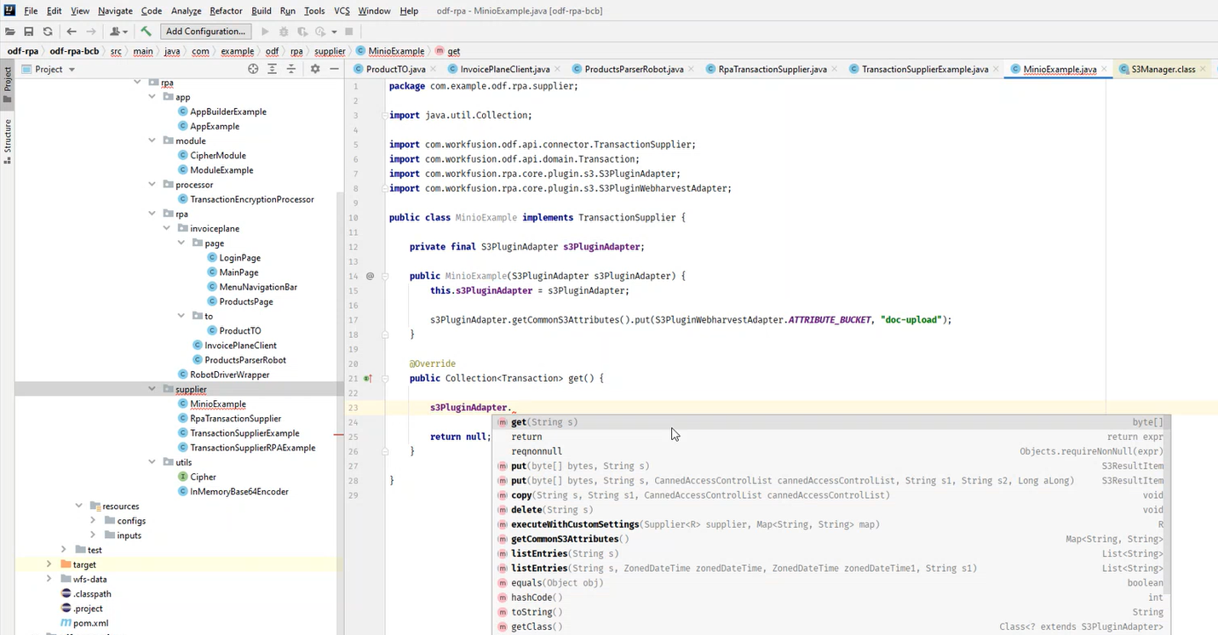This screenshot has width=1218, height=635.
Task: Open Project panel settings gear
Action: pyautogui.click(x=315, y=69)
